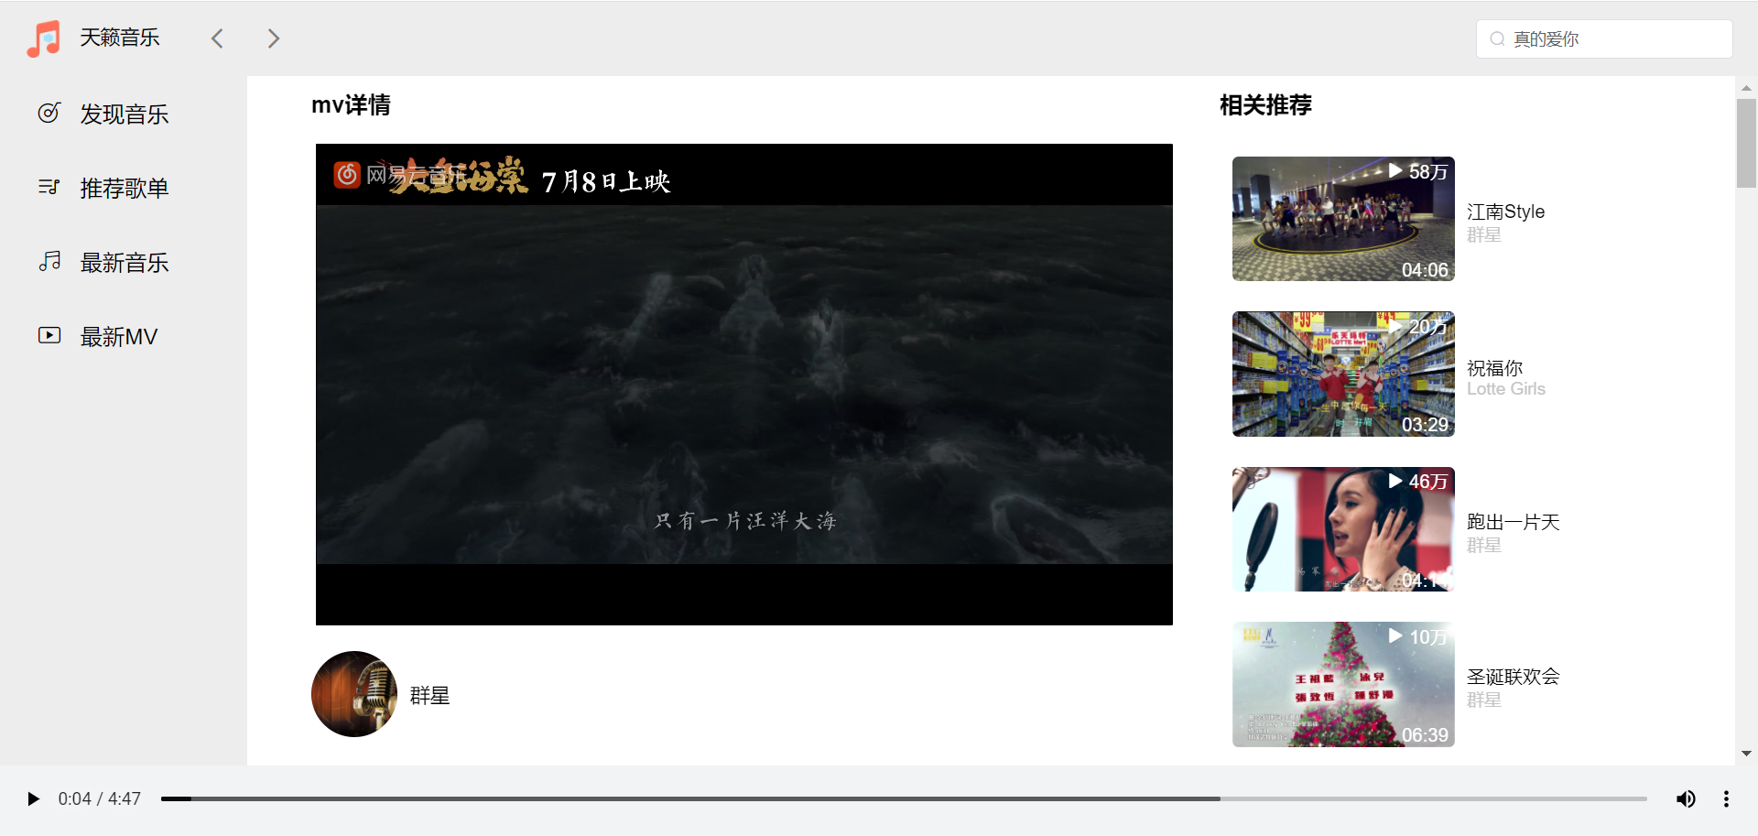This screenshot has width=1758, height=836.
Task: Click the play icon on 跑出一片天 thumbnail
Action: pyautogui.click(x=1395, y=482)
